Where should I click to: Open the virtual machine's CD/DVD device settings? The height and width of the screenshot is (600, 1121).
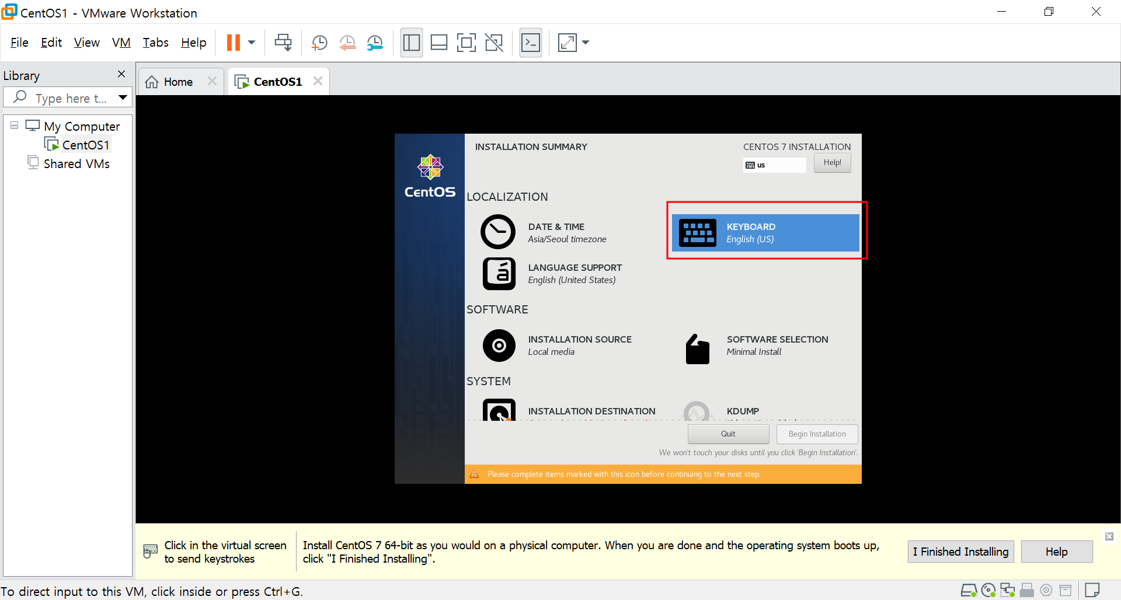[x=988, y=590]
